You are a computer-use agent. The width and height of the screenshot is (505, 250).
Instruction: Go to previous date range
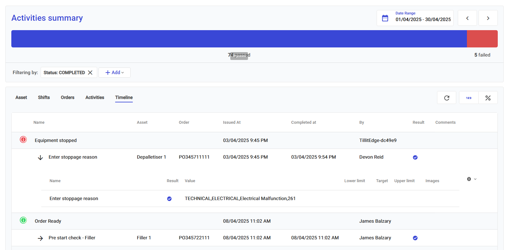(x=467, y=18)
